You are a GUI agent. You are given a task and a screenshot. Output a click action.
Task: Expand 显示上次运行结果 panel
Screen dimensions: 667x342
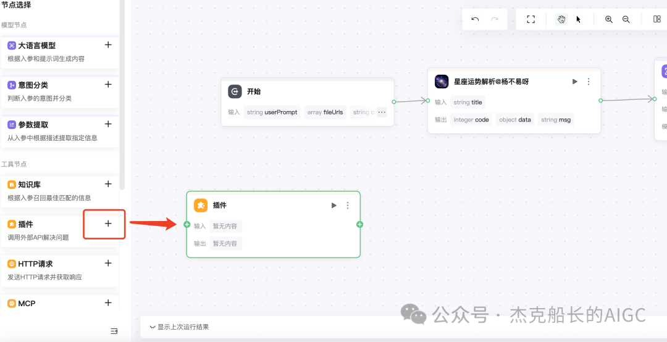tap(180, 327)
